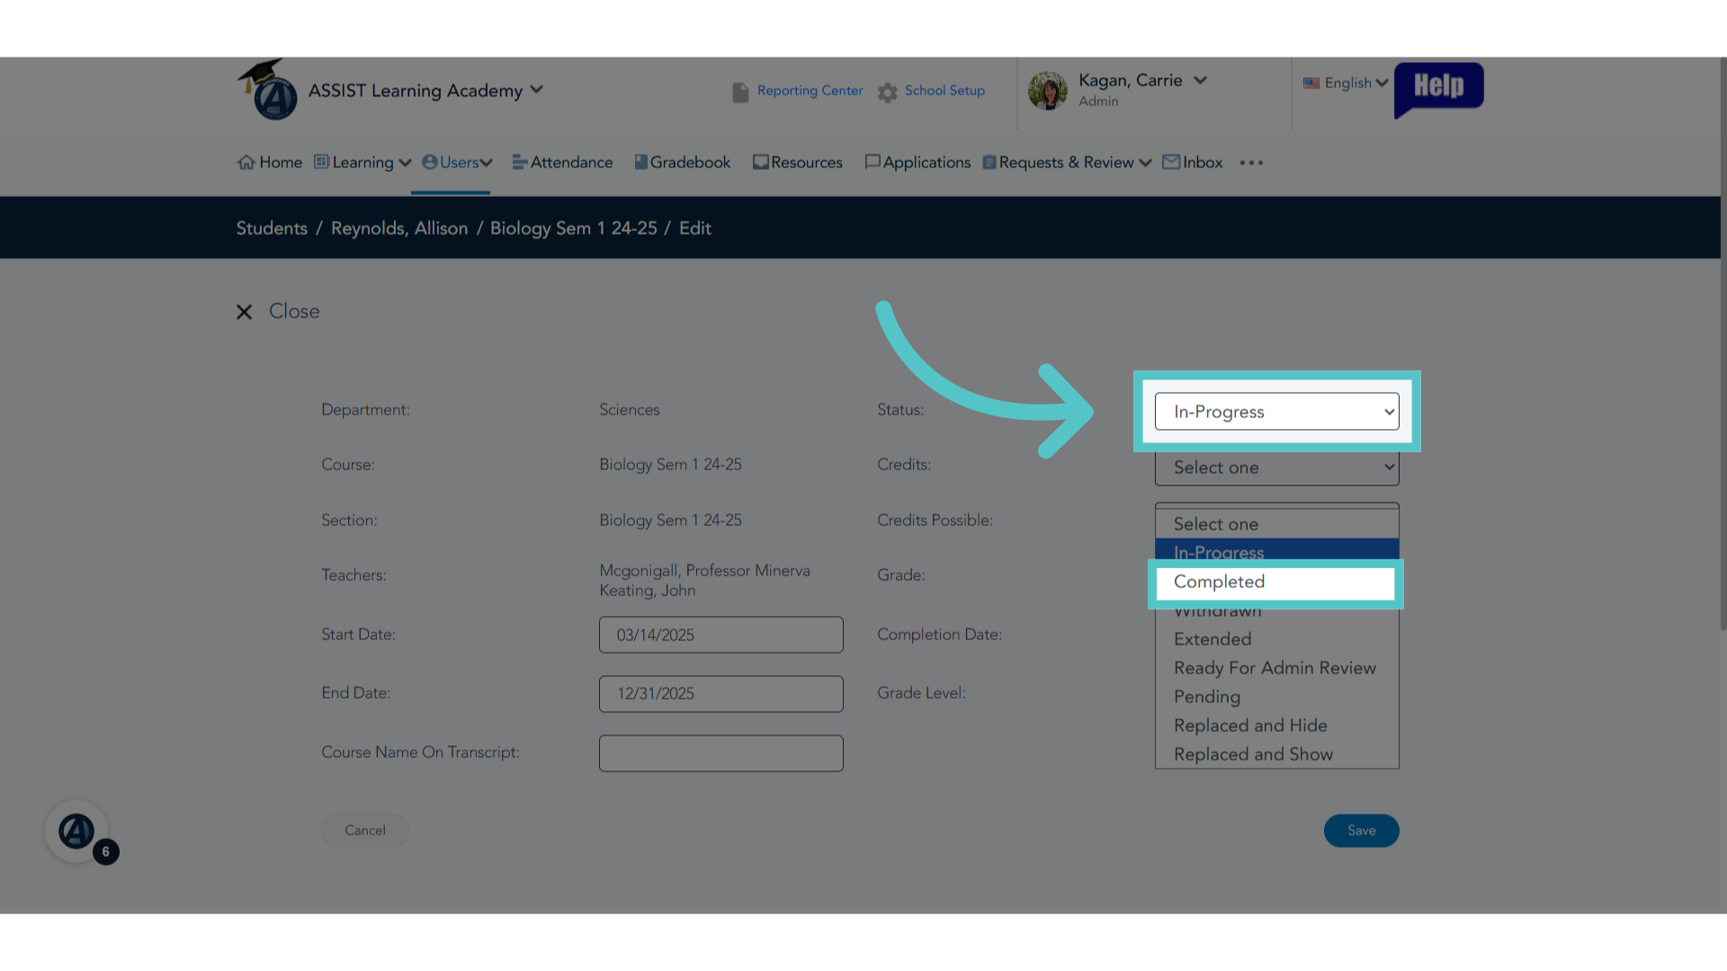
Task: Click the Save button
Action: [x=1361, y=831]
